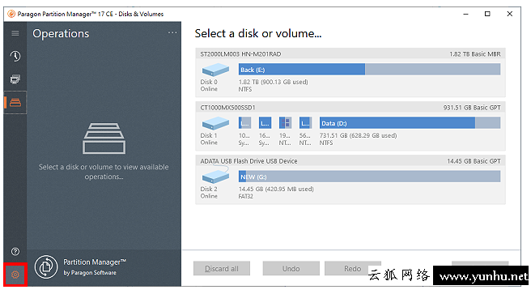Open the history clock icon in sidebar
Screen dimensions: 531x294
tap(15, 56)
